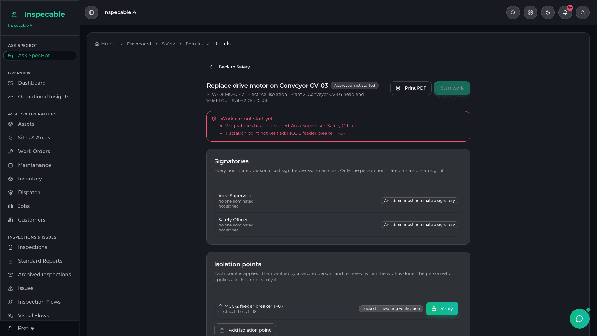This screenshot has height=336, width=597.
Task: Click Area Supervisor nominate signatory badge
Action: pos(419,201)
